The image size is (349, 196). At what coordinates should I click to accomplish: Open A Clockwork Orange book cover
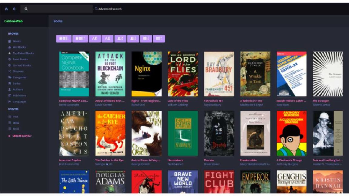[x=291, y=133]
